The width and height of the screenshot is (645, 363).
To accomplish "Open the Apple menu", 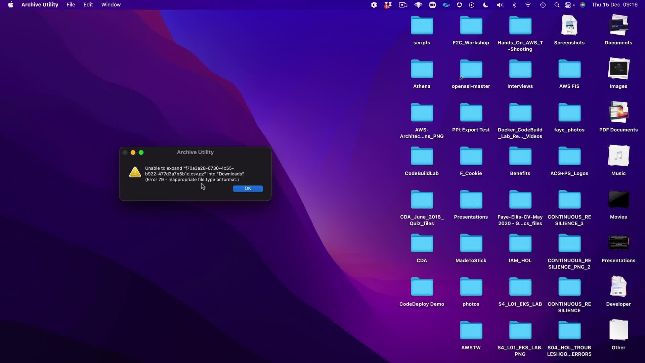I will pos(10,5).
